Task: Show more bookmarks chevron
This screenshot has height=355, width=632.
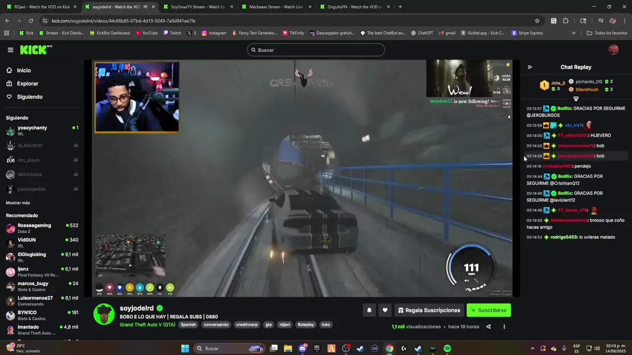Action: (x=573, y=33)
